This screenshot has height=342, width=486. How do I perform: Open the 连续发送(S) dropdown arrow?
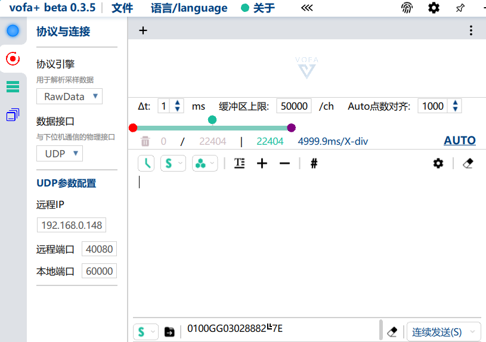473,332
